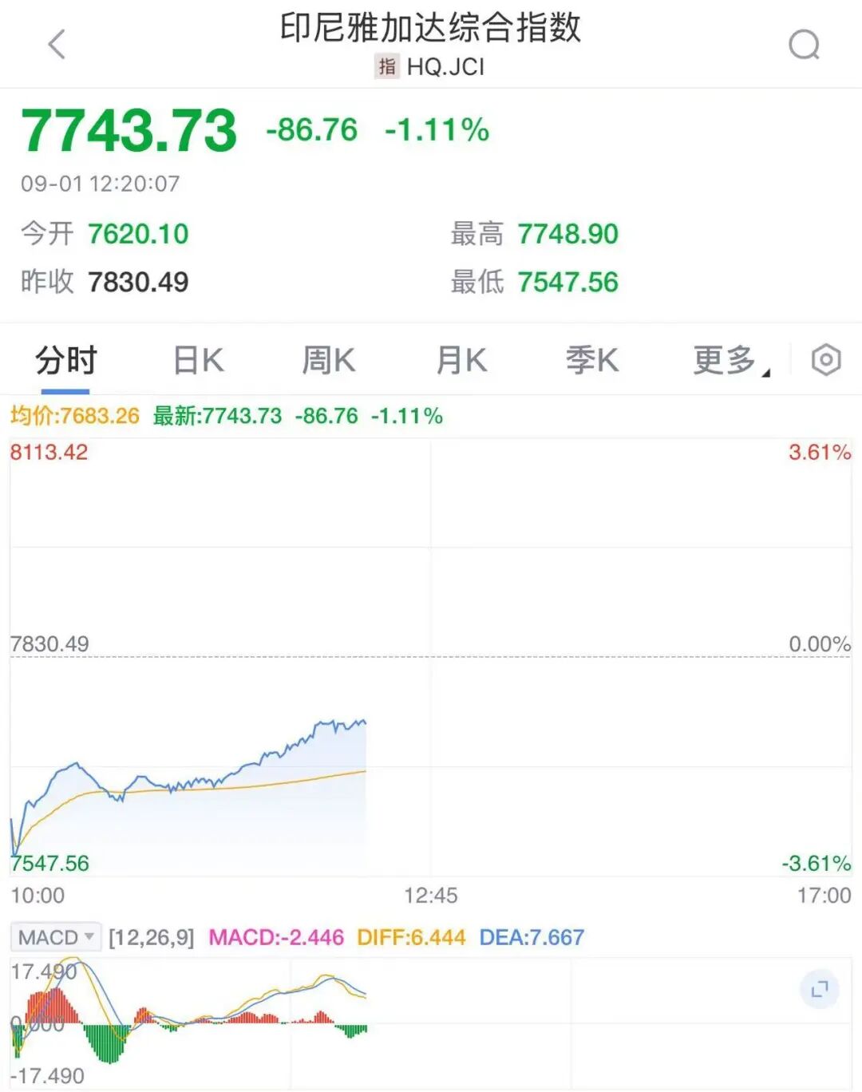
Task: Select the 周K chart tab
Action: (329, 361)
